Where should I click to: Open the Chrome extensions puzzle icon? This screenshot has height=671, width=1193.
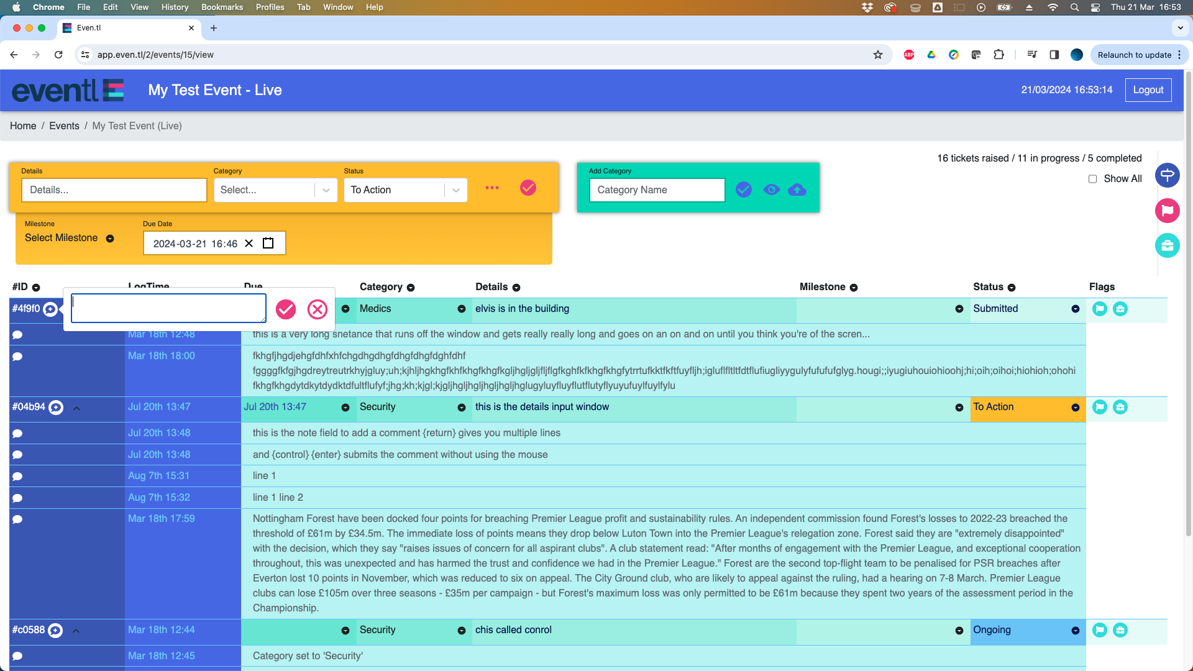coord(999,55)
